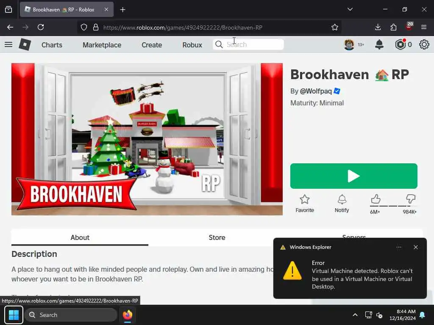The height and width of the screenshot is (325, 434).
Task: Show hidden system tray icons chevron
Action: pyautogui.click(x=355, y=315)
